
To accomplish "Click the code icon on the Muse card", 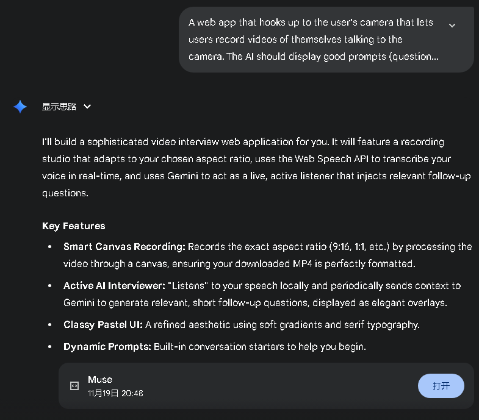I will [74, 386].
